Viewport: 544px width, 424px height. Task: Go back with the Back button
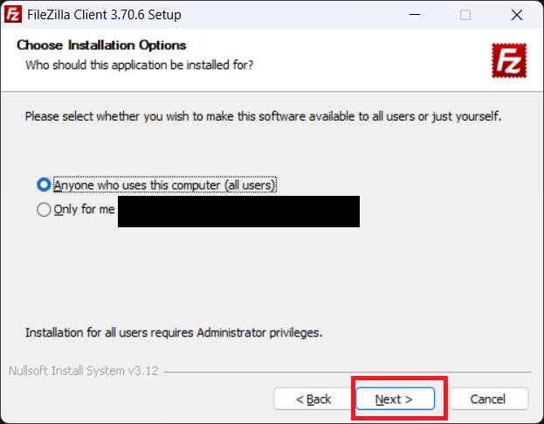[313, 399]
